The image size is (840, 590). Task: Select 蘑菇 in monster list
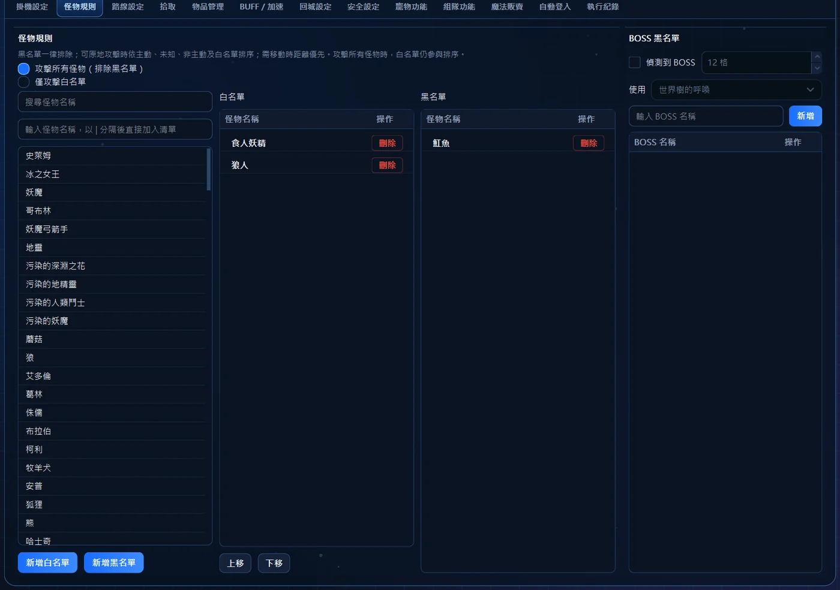[112, 339]
